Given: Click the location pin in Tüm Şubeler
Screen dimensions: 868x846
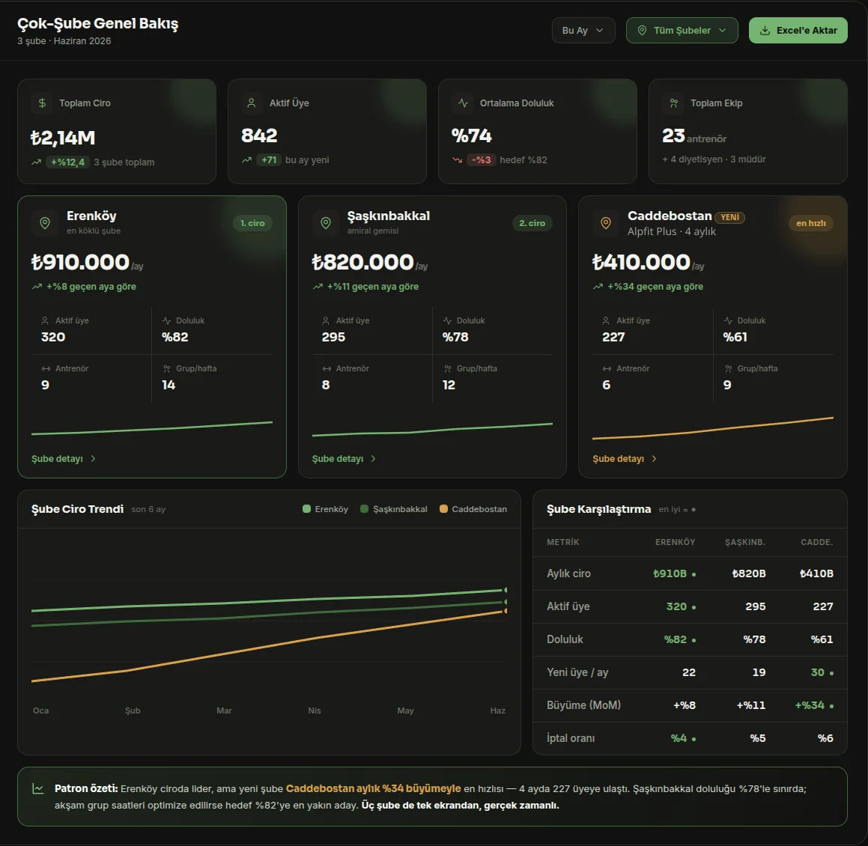Looking at the screenshot, I should click(642, 31).
